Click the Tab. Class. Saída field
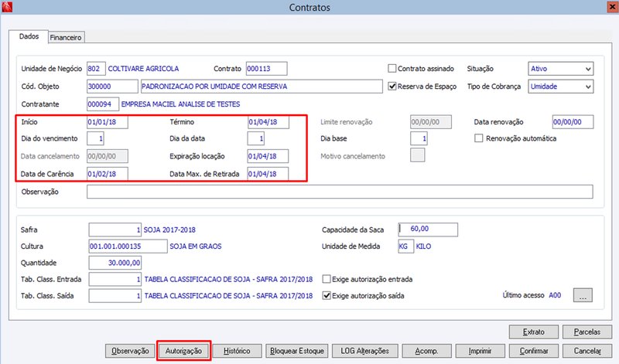The width and height of the screenshot is (619, 364). [x=115, y=296]
